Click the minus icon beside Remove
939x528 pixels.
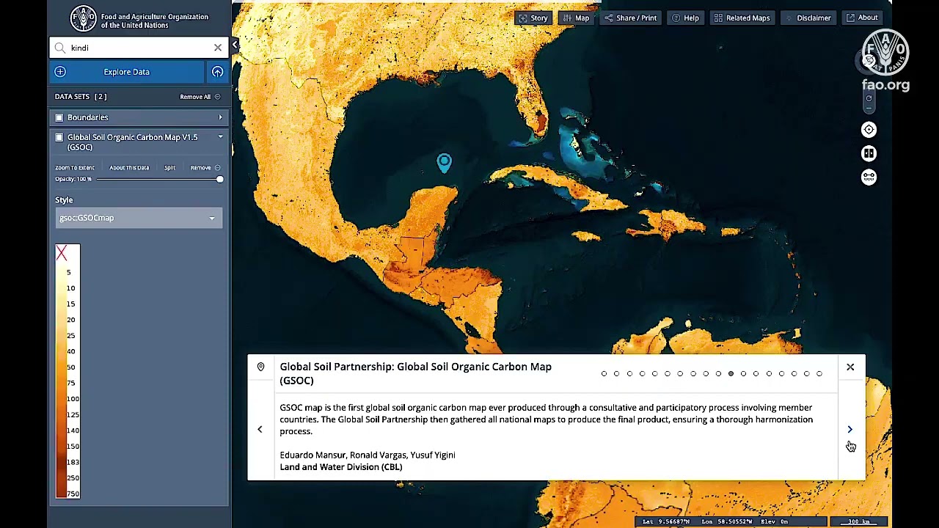click(x=217, y=168)
